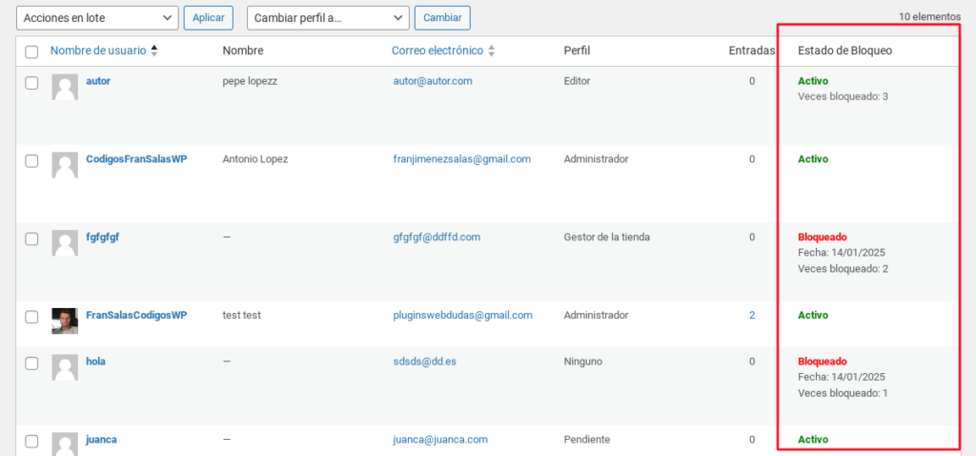
Task: Click the Gestor de la tienda profile
Action: pos(607,237)
